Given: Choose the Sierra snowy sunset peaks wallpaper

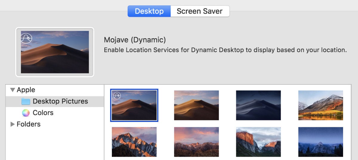Looking at the screenshot, I should (x=134, y=142).
